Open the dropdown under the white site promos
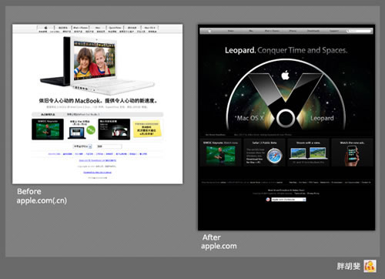Screen dimensions: 385x279 pyautogui.click(x=82, y=146)
